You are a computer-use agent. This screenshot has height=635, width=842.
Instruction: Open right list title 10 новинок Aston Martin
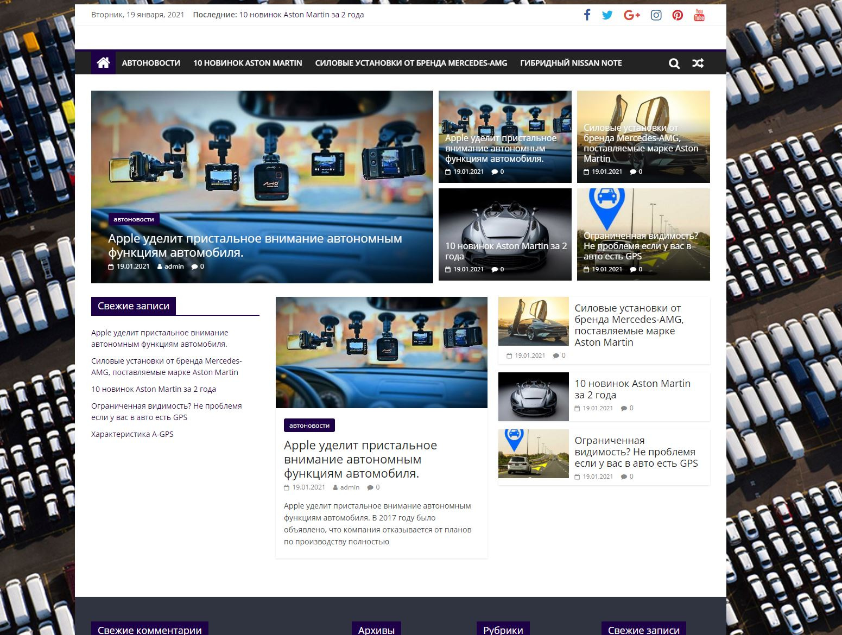[x=632, y=389]
